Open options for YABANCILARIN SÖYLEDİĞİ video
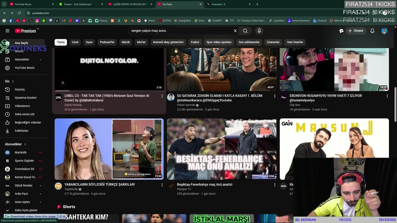 coord(162,185)
